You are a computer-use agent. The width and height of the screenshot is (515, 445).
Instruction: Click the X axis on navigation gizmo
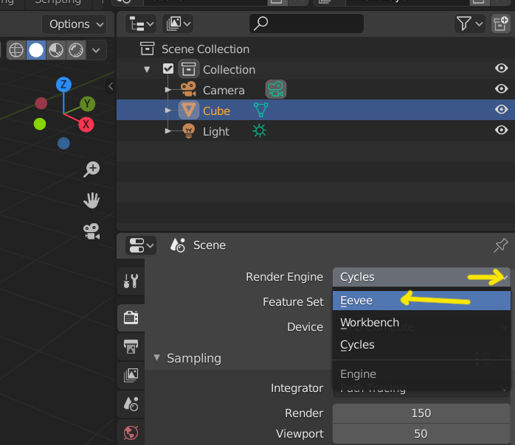(x=86, y=125)
